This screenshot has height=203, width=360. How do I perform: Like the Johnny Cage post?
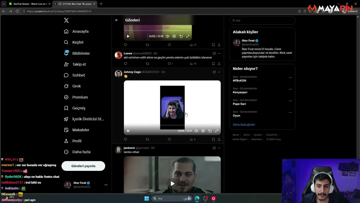point(169,139)
